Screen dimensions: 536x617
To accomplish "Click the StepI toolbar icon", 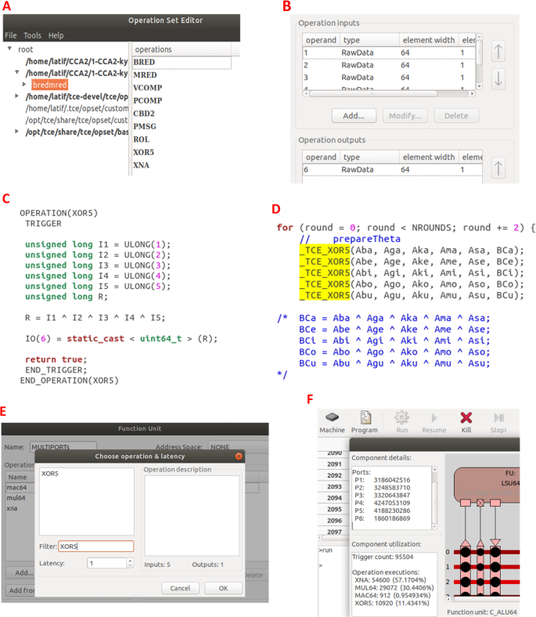I will click(x=498, y=422).
